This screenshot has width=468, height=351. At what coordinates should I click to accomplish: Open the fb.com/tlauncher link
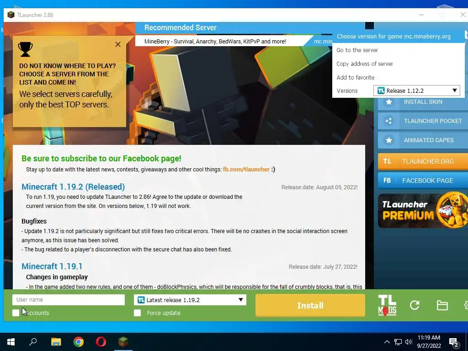click(246, 170)
